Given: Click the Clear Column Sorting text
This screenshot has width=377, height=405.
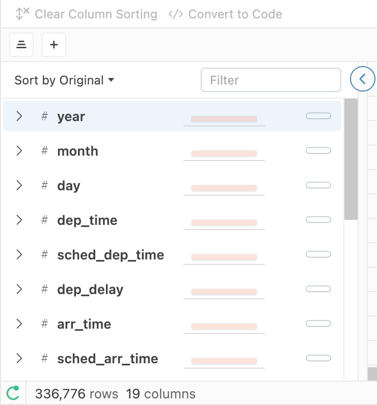Looking at the screenshot, I should click(96, 14).
